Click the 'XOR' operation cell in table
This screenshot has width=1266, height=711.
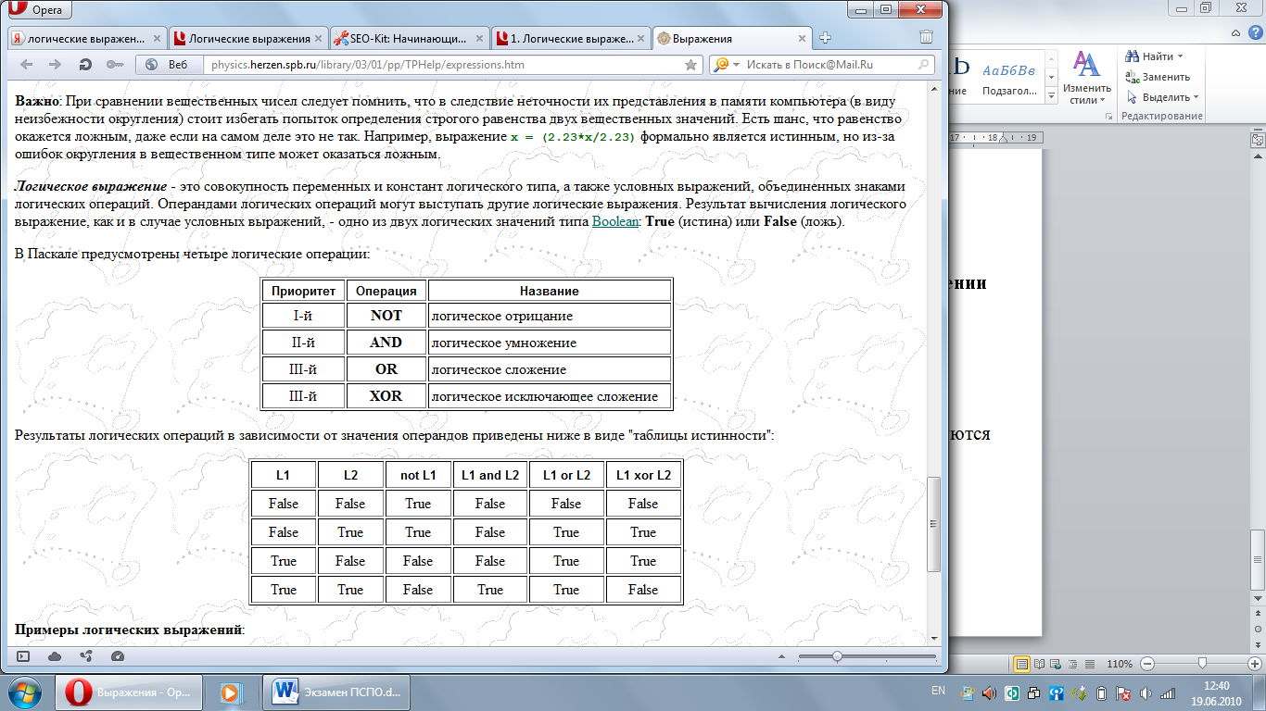click(x=386, y=395)
